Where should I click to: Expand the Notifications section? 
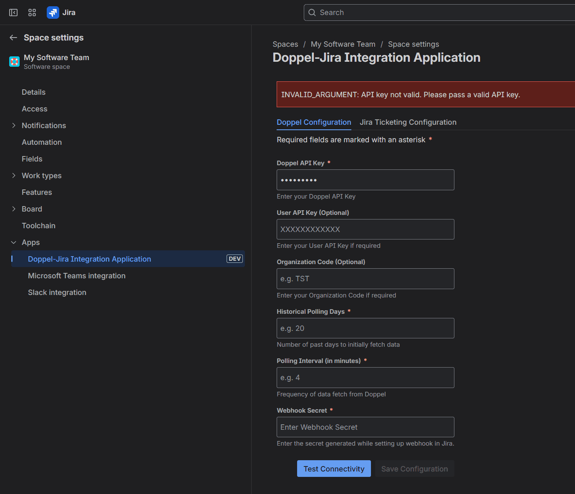coord(13,125)
